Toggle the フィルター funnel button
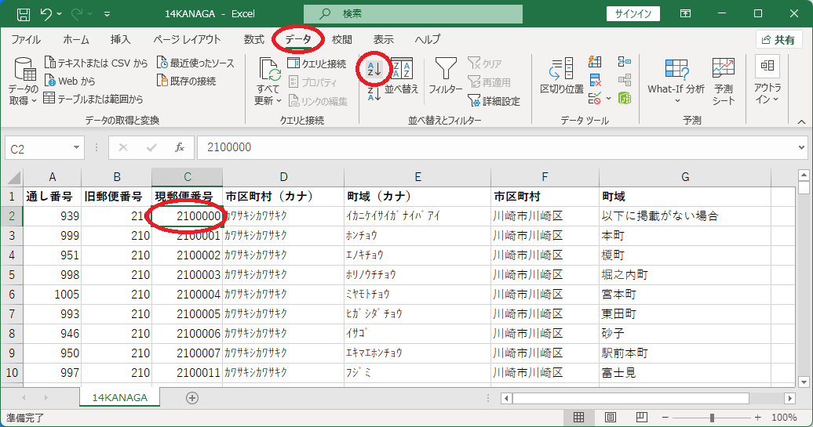This screenshot has height=427, width=813. (x=446, y=76)
